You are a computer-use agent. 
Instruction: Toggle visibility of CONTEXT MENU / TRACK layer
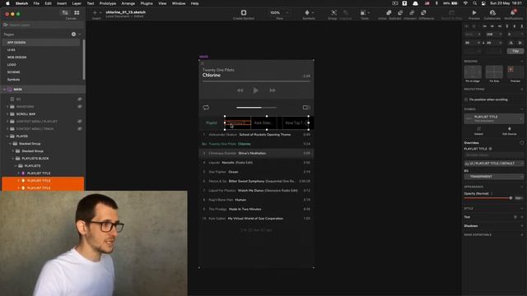[x=80, y=129]
